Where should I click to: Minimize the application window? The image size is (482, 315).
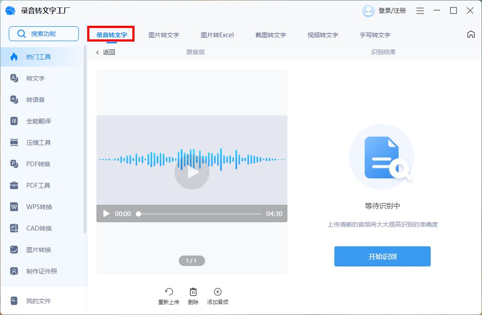[437, 11]
